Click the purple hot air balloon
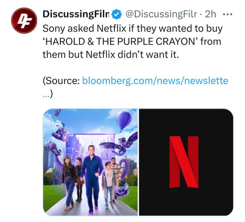This screenshot has width=245, height=222. [x=124, y=121]
